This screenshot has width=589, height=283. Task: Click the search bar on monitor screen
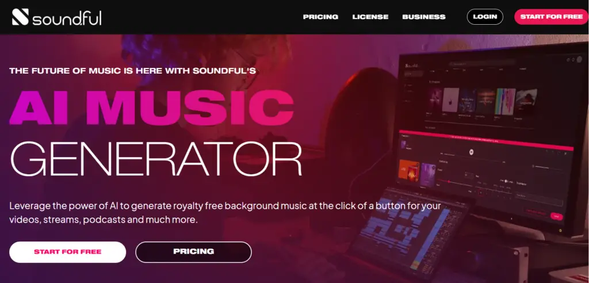pyautogui.click(x=482, y=63)
